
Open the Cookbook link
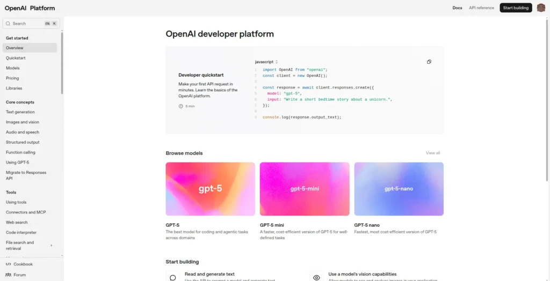(x=23, y=264)
